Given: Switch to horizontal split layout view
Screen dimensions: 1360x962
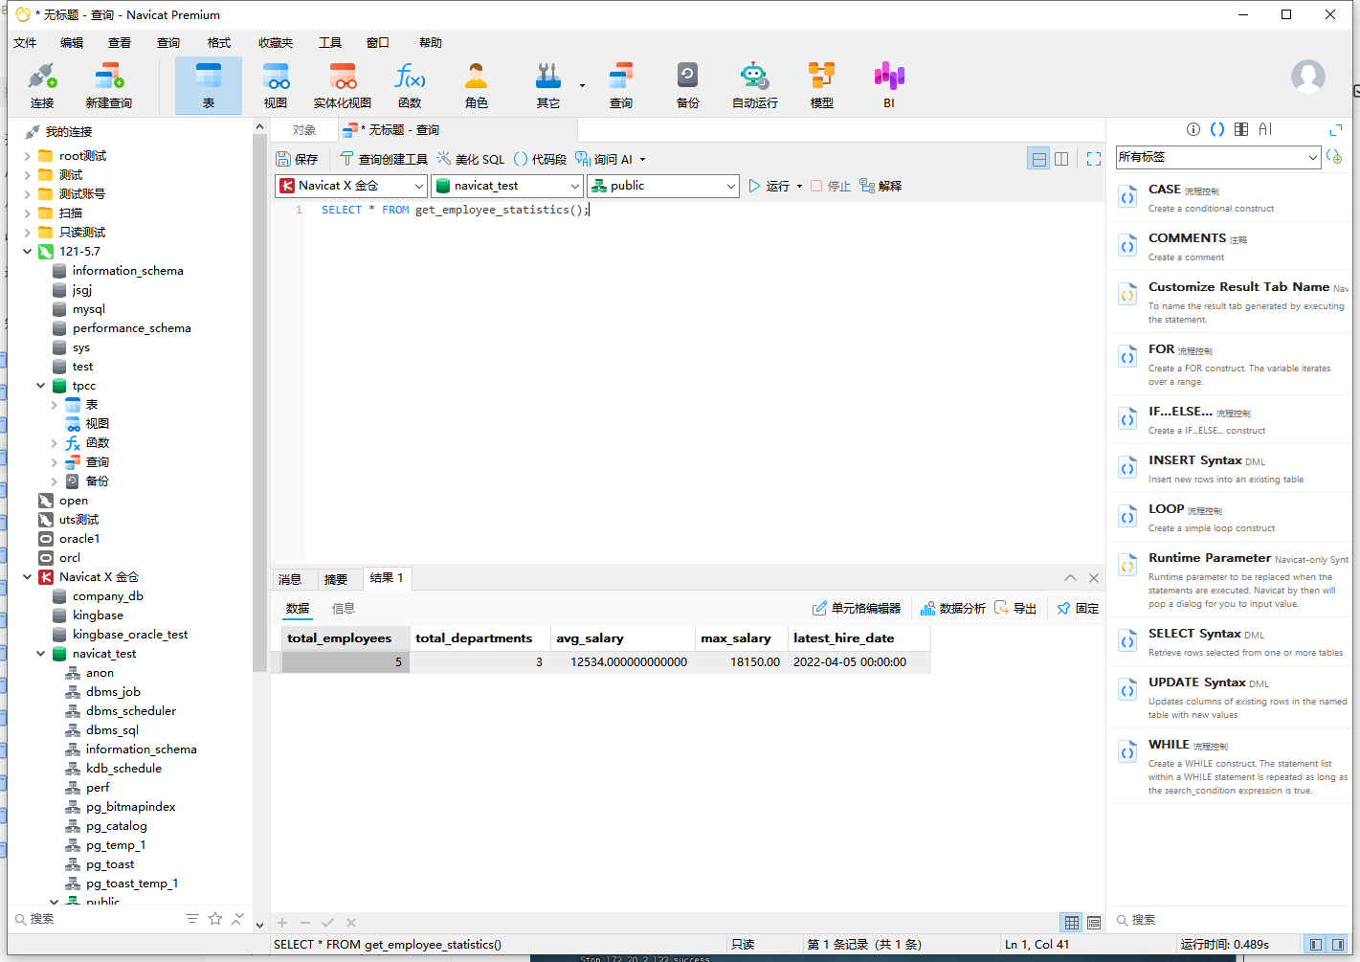Looking at the screenshot, I should [x=1038, y=159].
